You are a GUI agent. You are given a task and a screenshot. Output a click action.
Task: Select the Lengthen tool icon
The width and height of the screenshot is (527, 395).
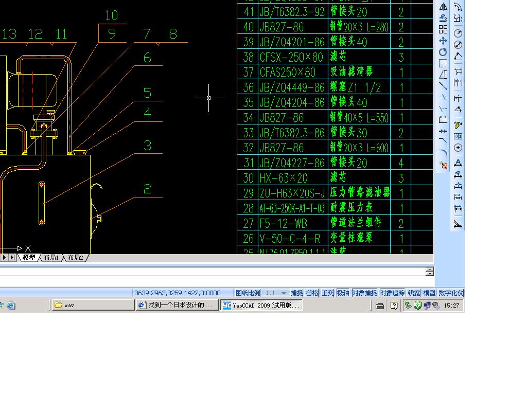443,86
